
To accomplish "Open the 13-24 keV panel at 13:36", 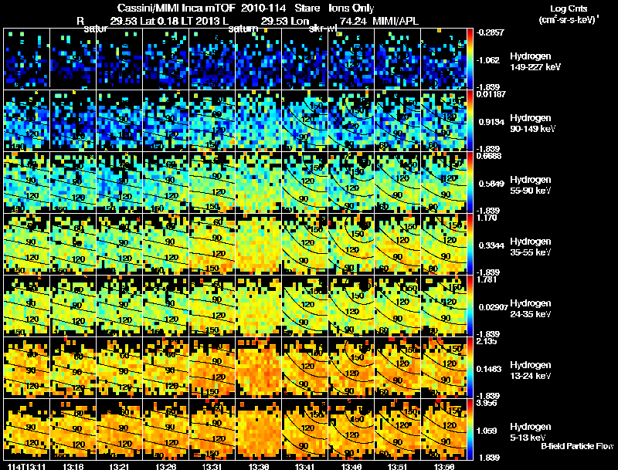I will [259, 367].
